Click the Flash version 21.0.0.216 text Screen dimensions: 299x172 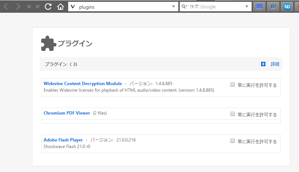[126, 140]
